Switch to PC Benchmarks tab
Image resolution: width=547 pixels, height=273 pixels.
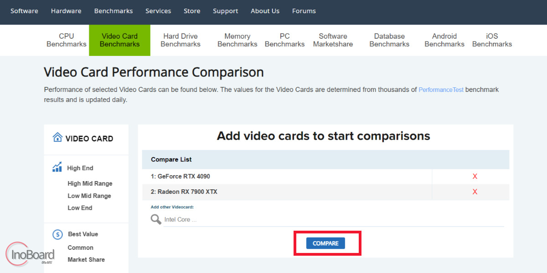click(285, 40)
